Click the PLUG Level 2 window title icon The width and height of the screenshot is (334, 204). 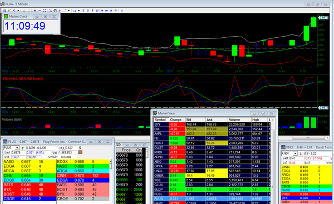pos(5,141)
